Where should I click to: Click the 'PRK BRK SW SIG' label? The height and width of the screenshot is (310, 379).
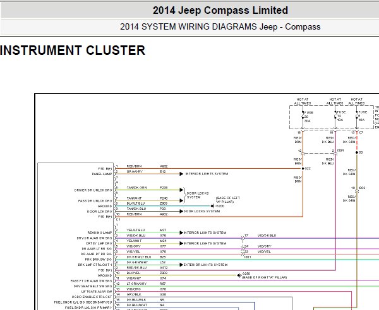[x=99, y=260]
